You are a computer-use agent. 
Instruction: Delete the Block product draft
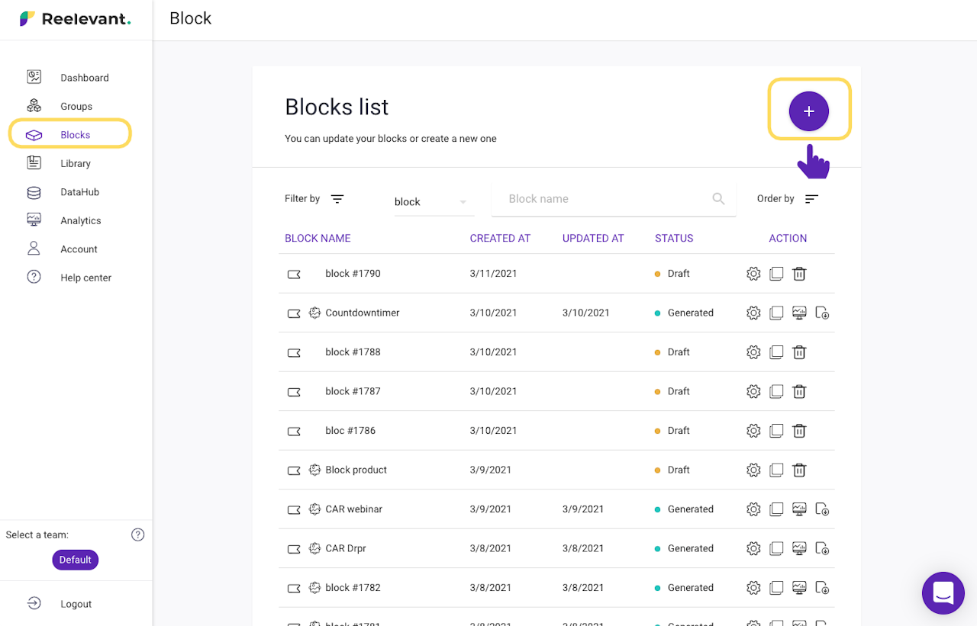(799, 470)
